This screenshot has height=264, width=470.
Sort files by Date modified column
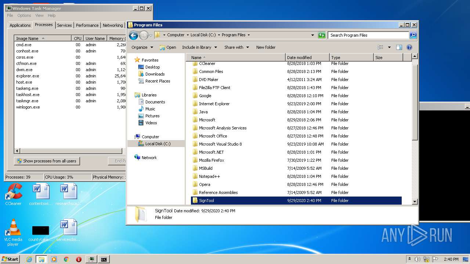point(307,58)
